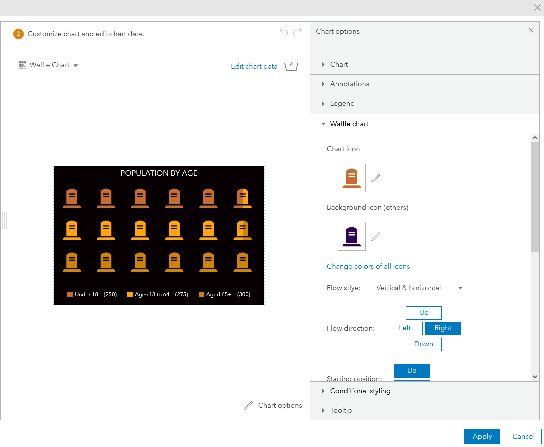The height and width of the screenshot is (447, 544).
Task: Click the first tombstone in the bottom row
Action: tap(72, 262)
